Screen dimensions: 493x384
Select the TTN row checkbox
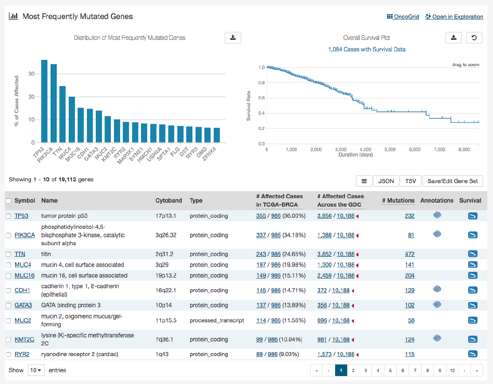tap(8, 254)
